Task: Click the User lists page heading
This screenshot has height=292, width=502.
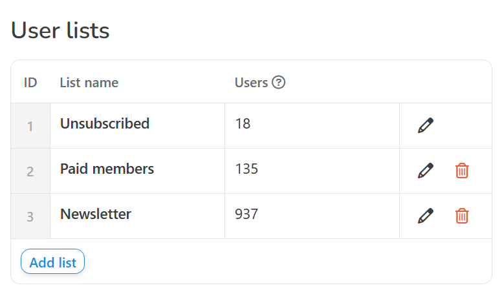Action: [x=60, y=30]
